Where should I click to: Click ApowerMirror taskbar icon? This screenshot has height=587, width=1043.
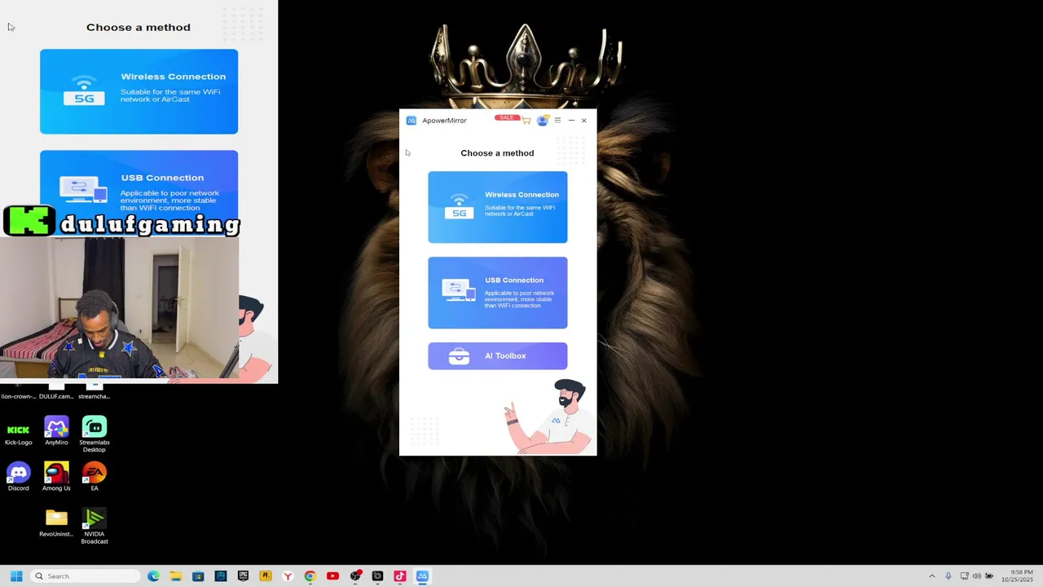(422, 576)
